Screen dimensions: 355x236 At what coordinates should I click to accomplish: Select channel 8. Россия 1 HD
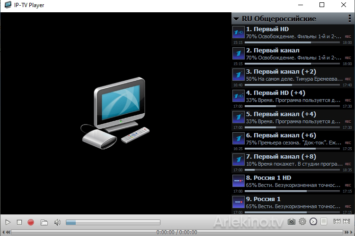[293, 184]
